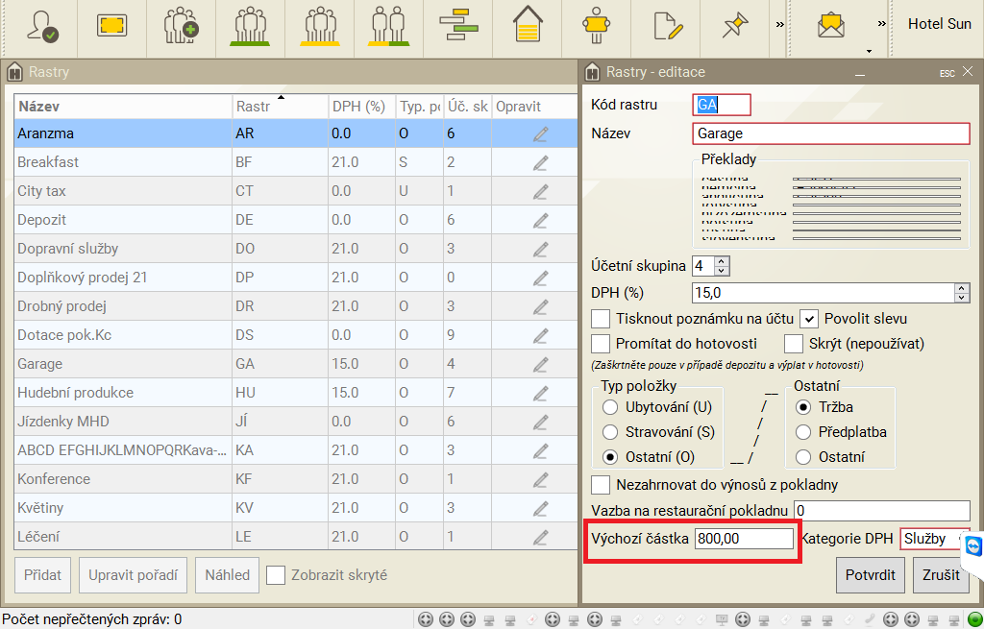Open the yellow house toolbar icon
Screen dimensions: 984x629
click(x=527, y=26)
